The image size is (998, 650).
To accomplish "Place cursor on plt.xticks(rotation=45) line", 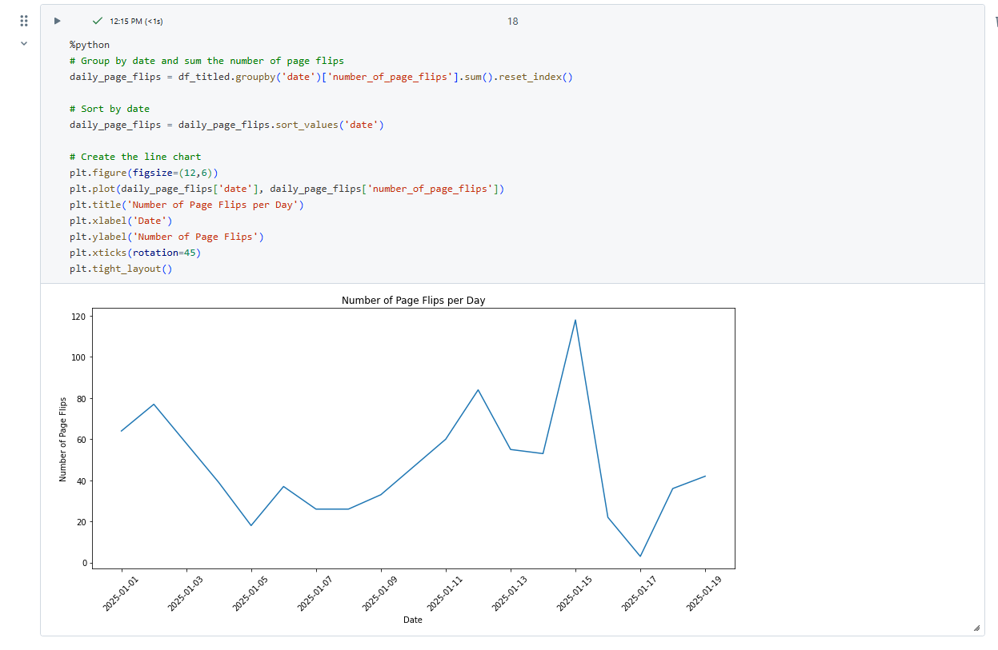I will (x=134, y=253).
